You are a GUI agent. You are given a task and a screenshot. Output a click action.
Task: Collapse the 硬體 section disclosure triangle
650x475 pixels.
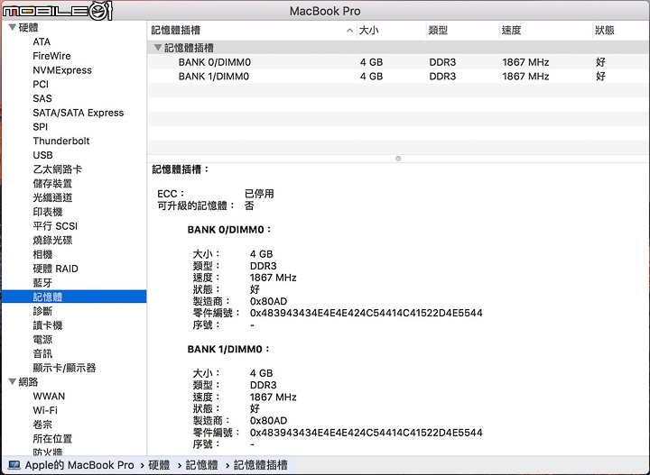pos(13,27)
